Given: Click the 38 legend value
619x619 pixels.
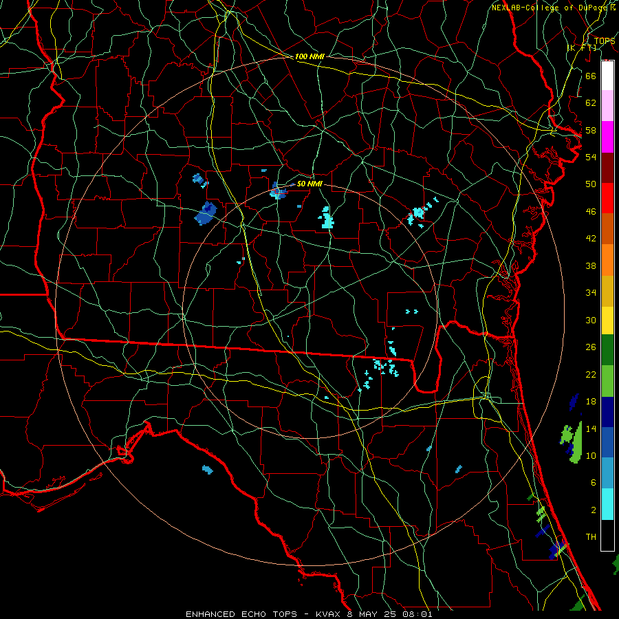Looking at the screenshot, I should (x=591, y=265).
